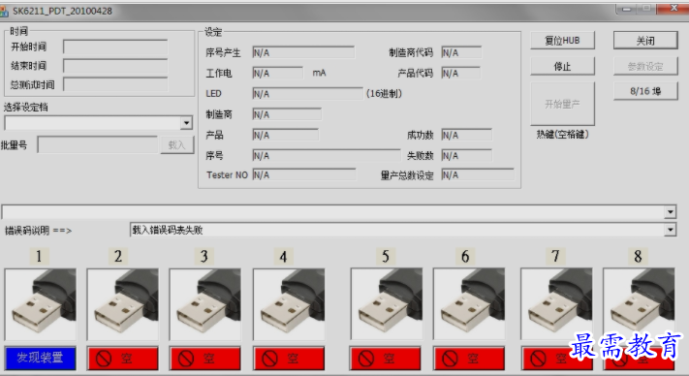Click the 载入错误码表失败 message text

[168, 230]
